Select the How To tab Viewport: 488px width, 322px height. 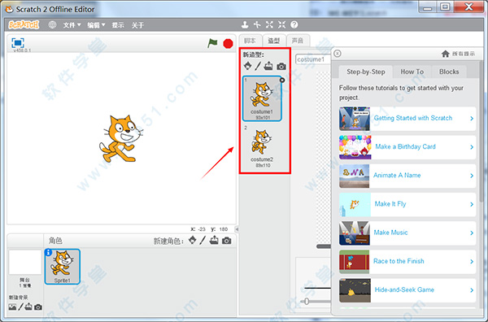tap(412, 72)
